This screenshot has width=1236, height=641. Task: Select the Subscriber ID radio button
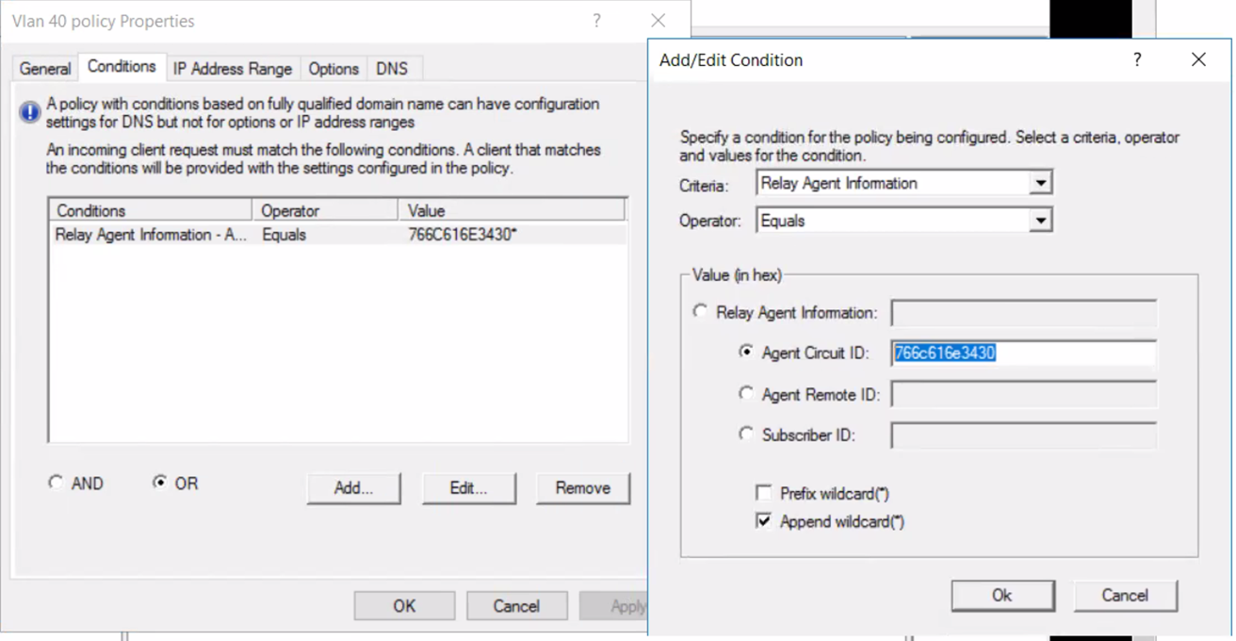[x=747, y=435]
